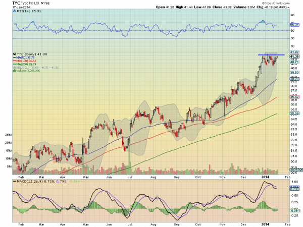This screenshot has width=303, height=227.
Task: Click the Close 41.38 header value
Action: point(222,7)
